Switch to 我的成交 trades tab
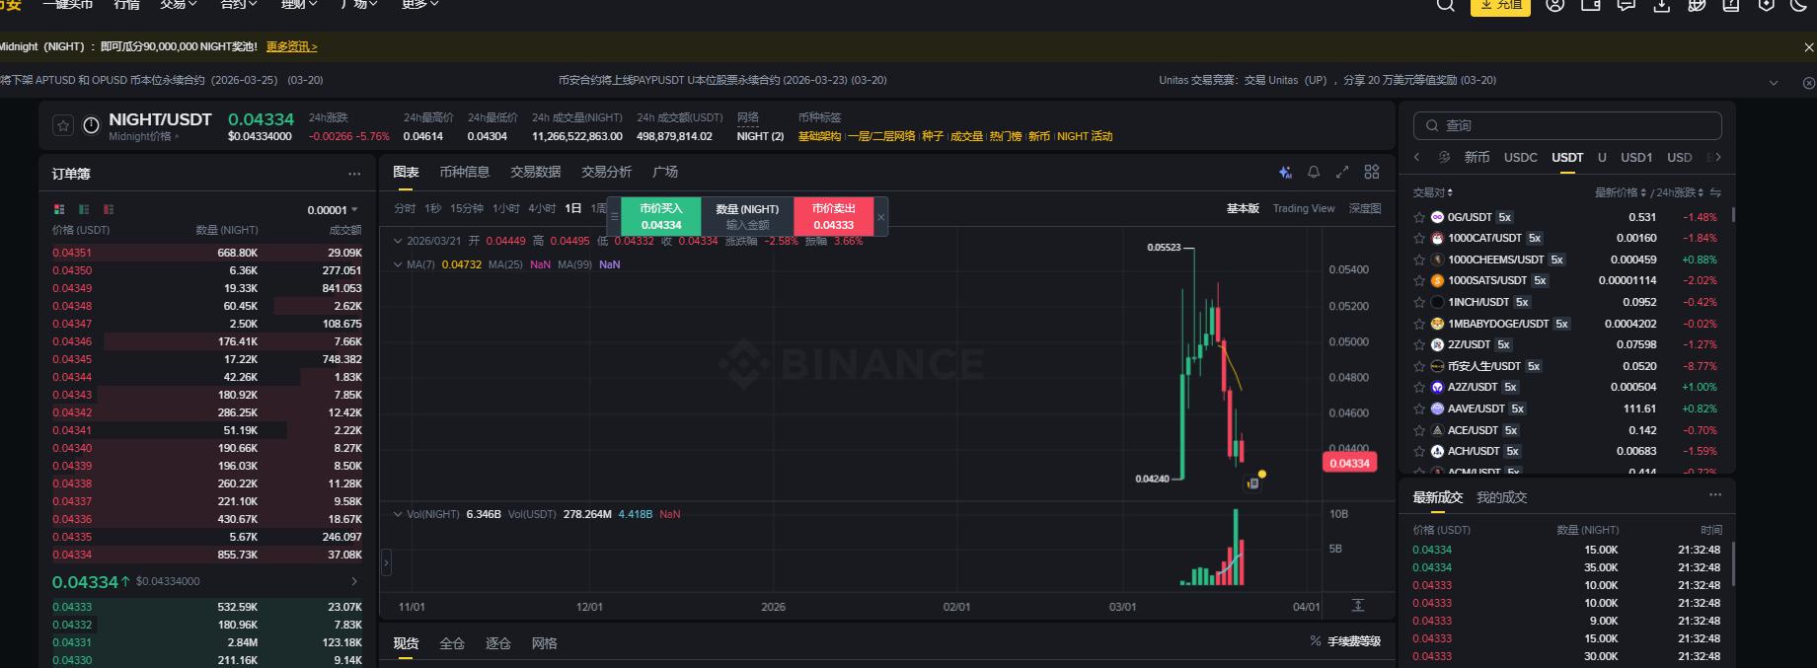The width and height of the screenshot is (1817, 668). pyautogui.click(x=1501, y=497)
